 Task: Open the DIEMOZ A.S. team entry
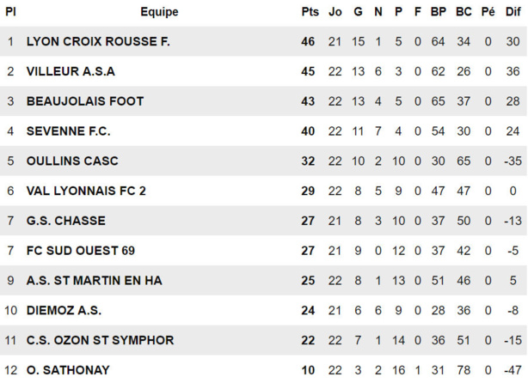(64, 310)
